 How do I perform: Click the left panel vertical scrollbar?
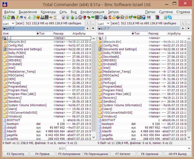(x=93, y=87)
